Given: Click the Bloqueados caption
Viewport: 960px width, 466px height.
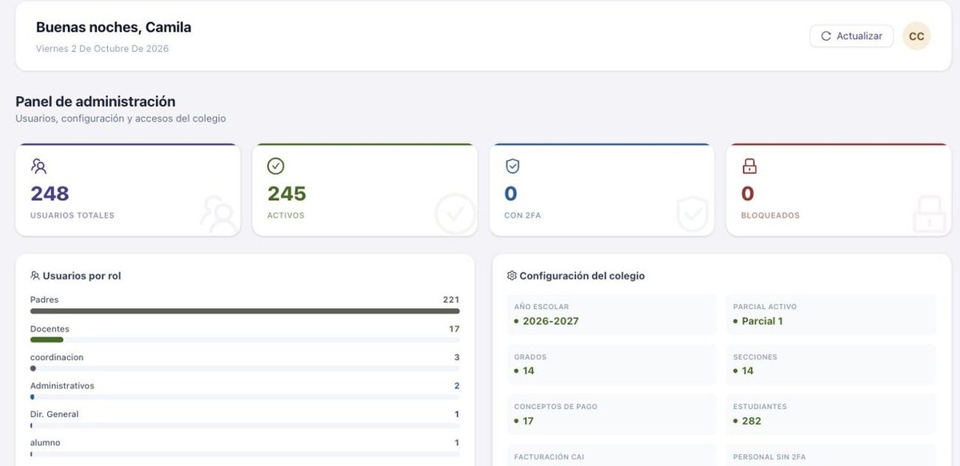Looking at the screenshot, I should pos(770,215).
